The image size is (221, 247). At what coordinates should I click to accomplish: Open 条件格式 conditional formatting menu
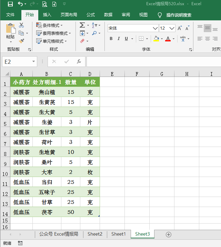pos(49,25)
